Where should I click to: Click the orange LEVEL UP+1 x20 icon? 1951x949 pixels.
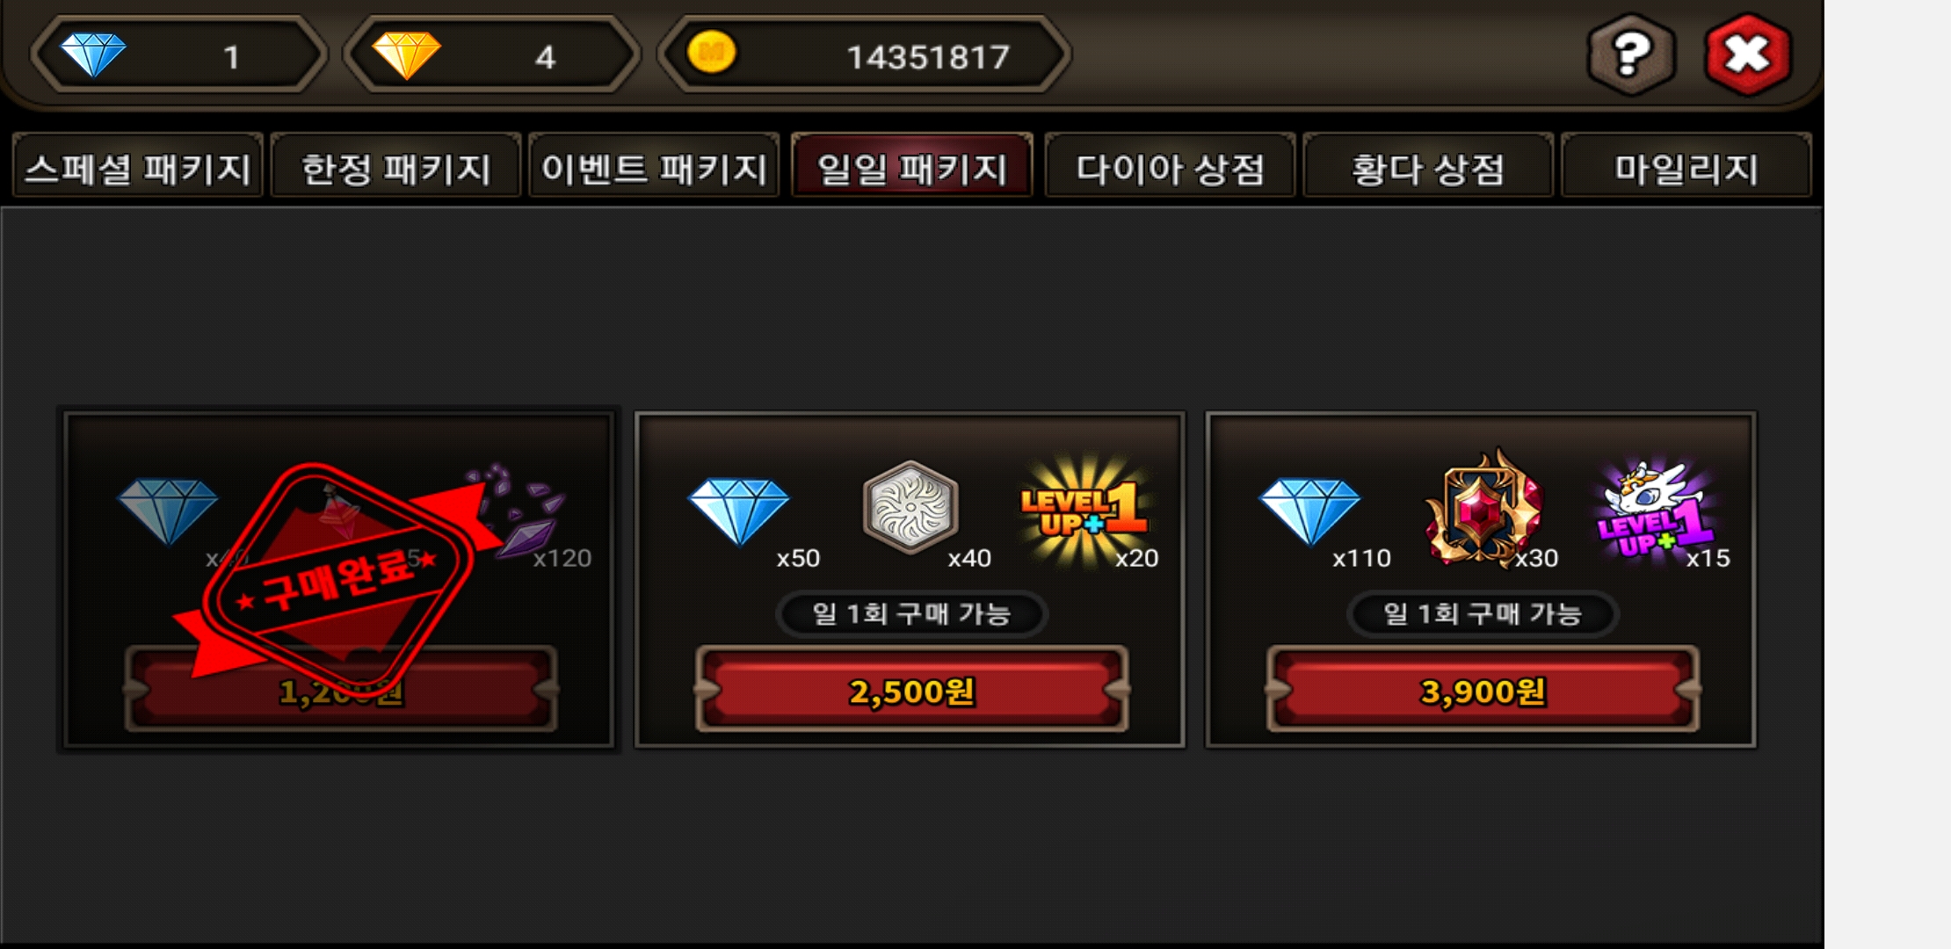1085,510
